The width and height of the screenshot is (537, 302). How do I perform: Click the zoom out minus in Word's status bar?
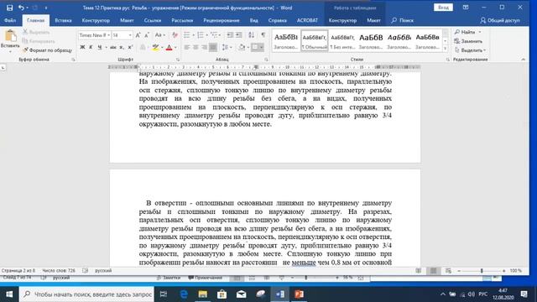click(x=459, y=271)
